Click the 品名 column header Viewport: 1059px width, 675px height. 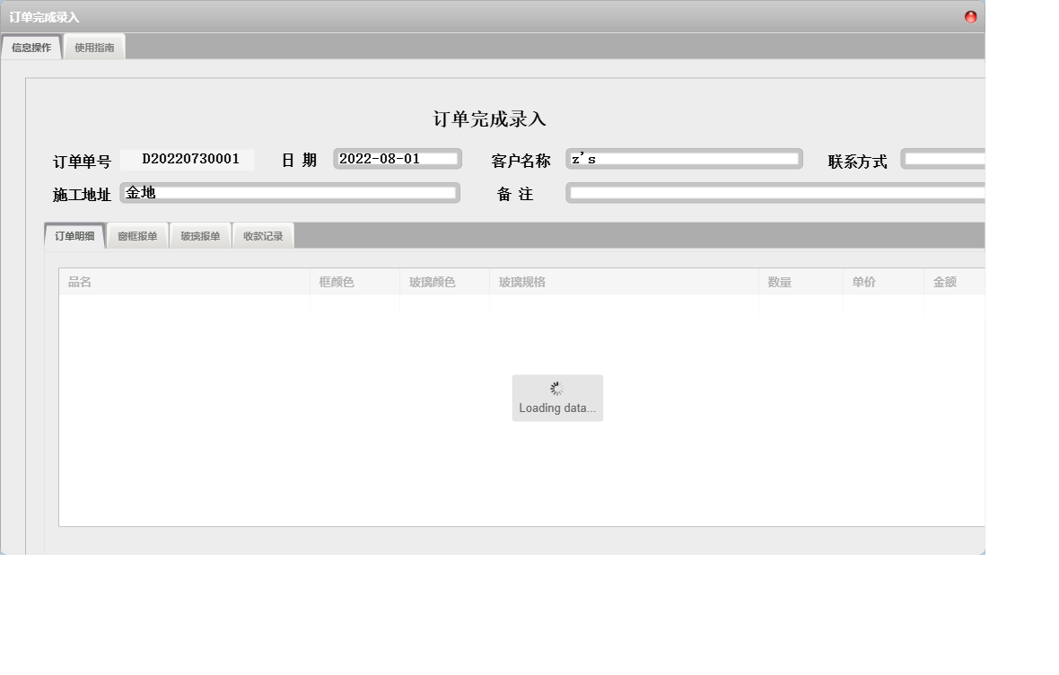tap(82, 281)
